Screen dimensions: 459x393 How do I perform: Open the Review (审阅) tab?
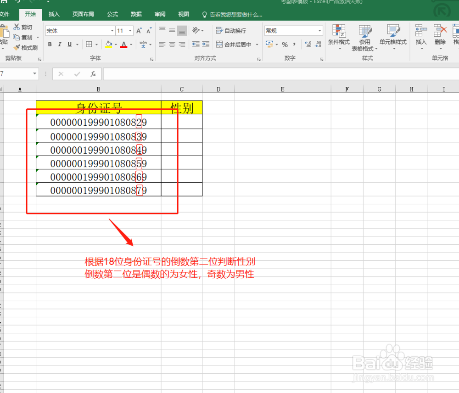pos(160,14)
